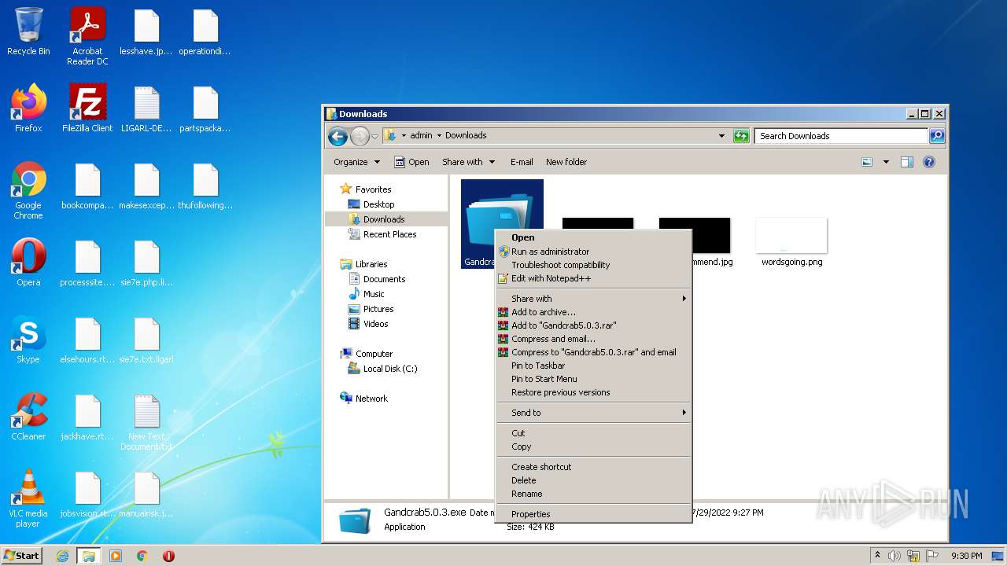Choose Pin to Taskbar

pyautogui.click(x=593, y=366)
